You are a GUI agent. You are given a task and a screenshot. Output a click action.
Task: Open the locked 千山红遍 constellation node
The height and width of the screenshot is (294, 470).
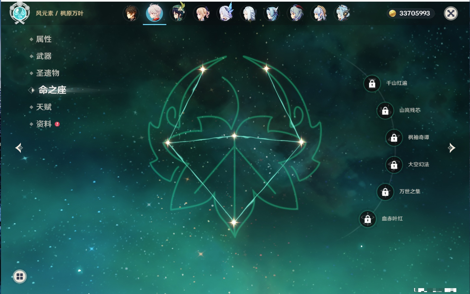pyautogui.click(x=372, y=83)
